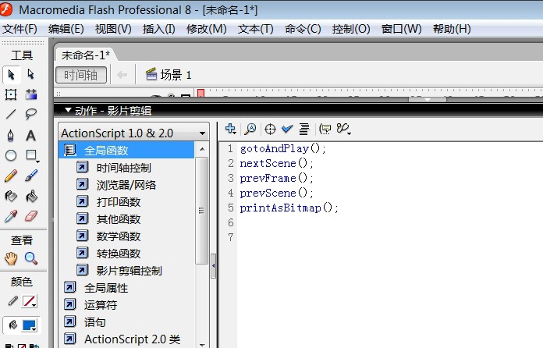The height and width of the screenshot is (348, 543).
Task: Select the Subselection tool
Action: (x=31, y=74)
